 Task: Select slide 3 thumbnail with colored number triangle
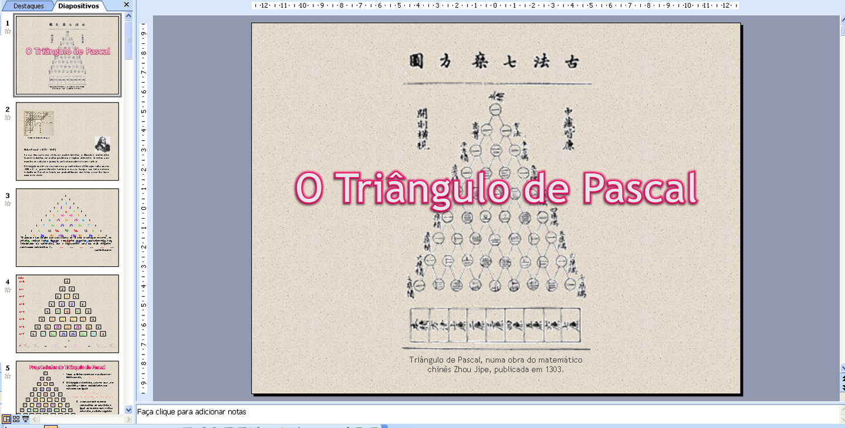click(67, 227)
